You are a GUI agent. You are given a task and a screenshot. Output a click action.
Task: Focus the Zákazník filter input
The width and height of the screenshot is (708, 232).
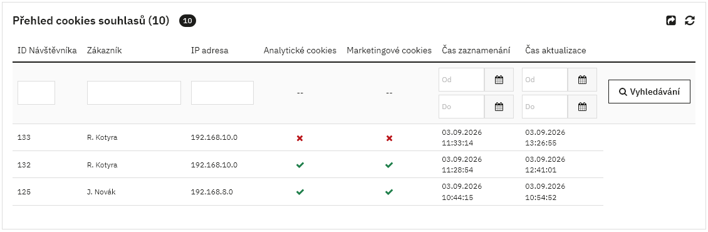coord(134,93)
